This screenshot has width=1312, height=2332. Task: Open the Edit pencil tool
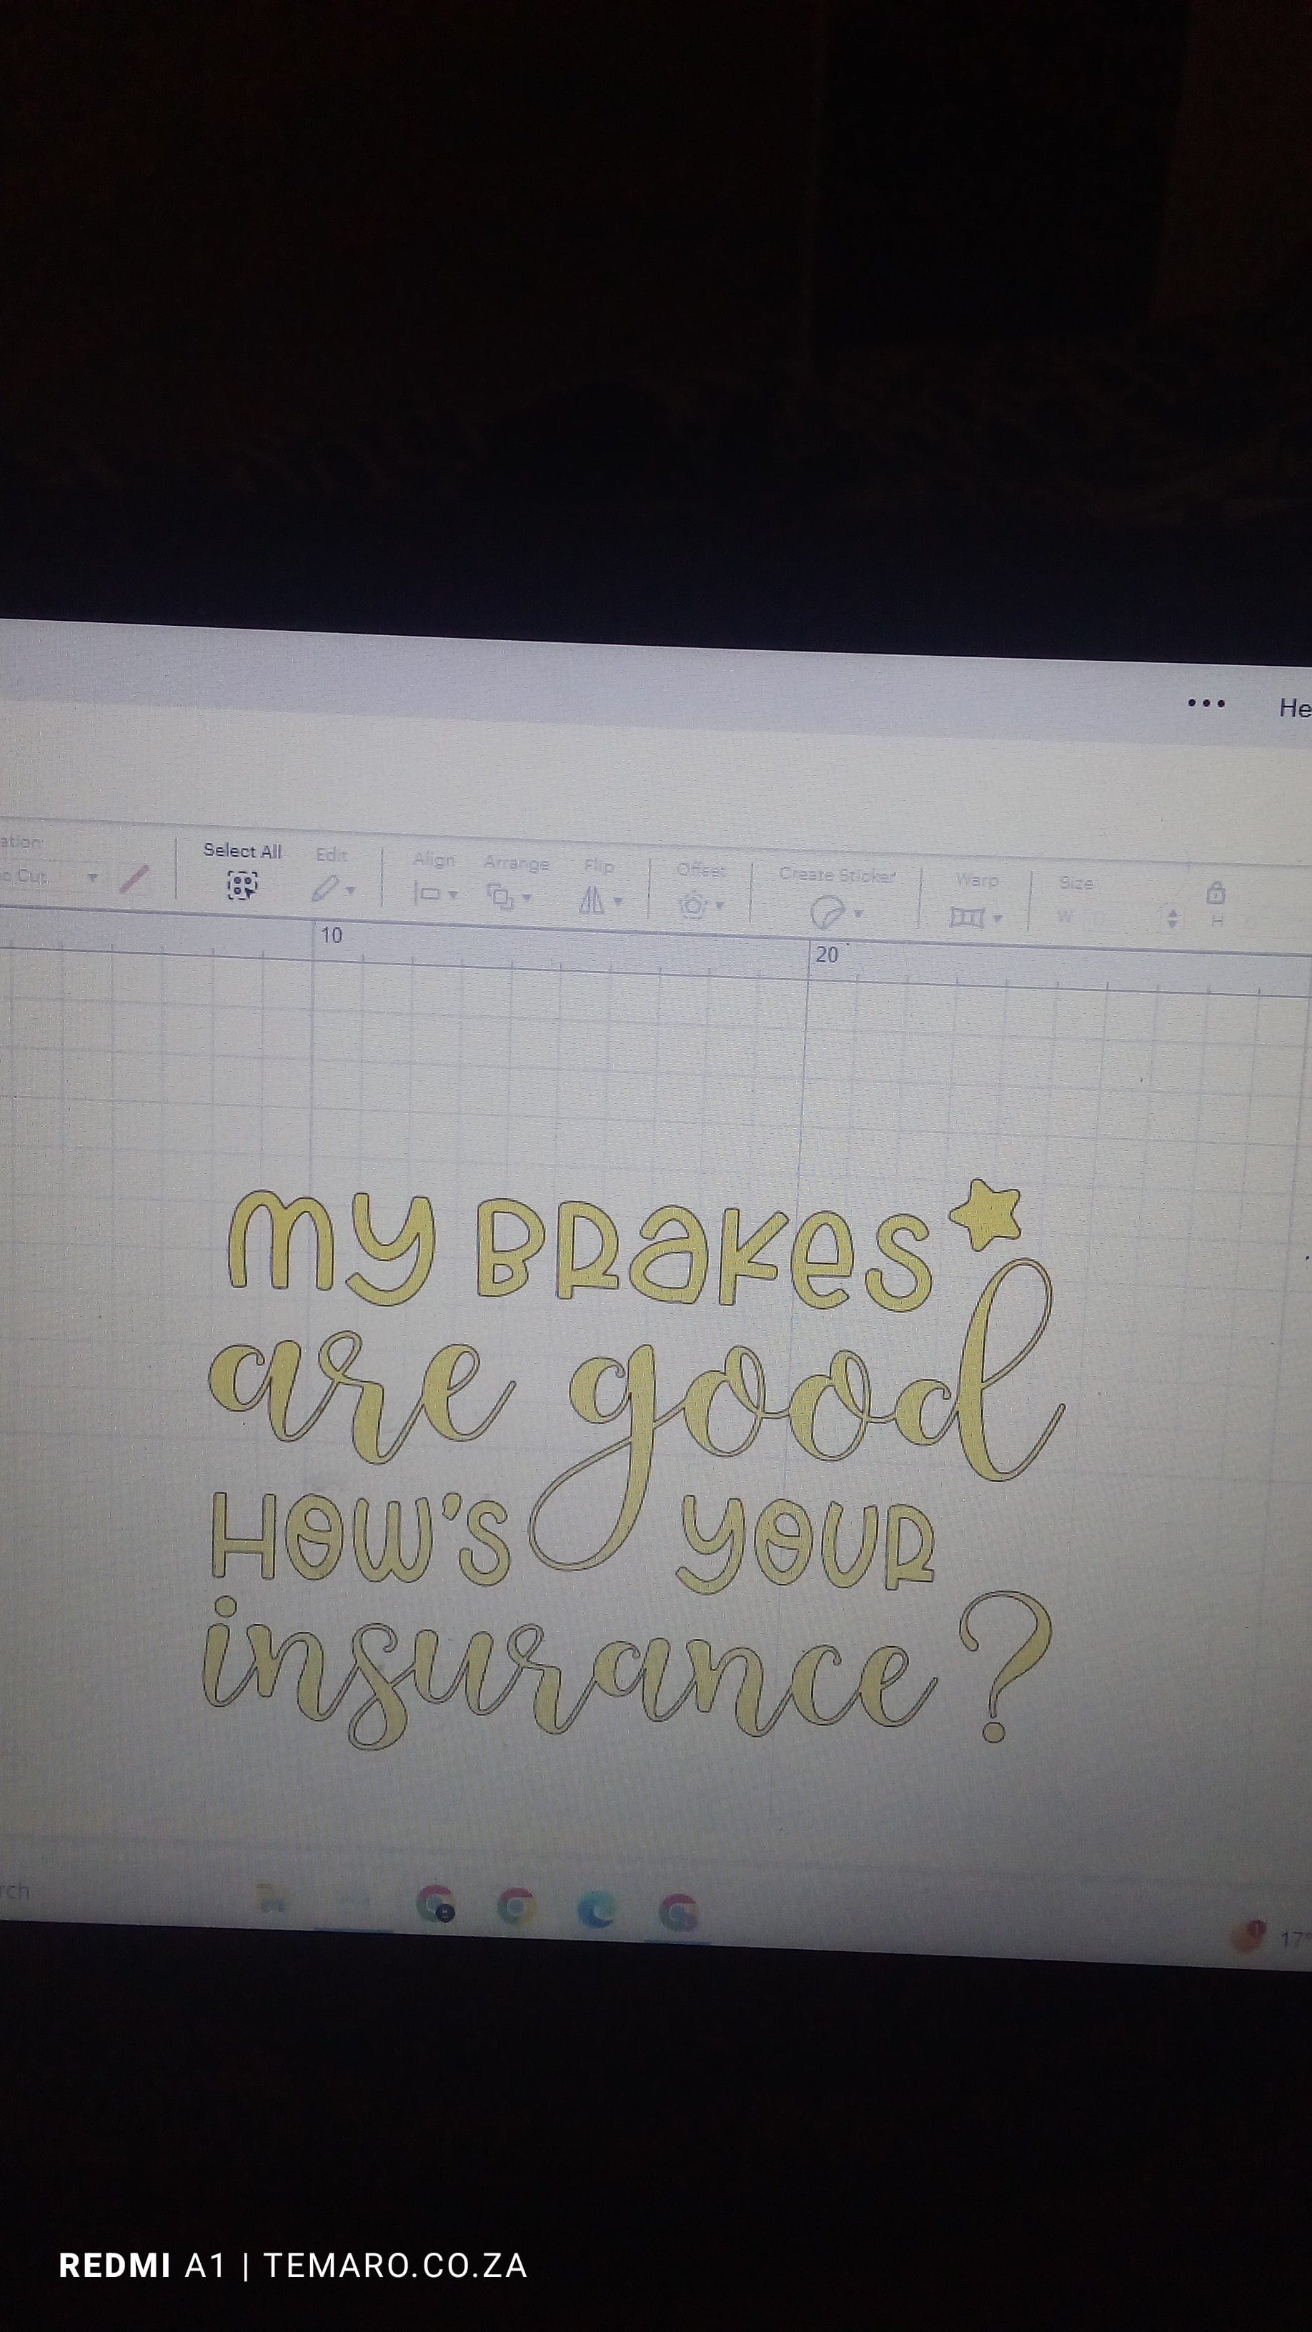324,889
